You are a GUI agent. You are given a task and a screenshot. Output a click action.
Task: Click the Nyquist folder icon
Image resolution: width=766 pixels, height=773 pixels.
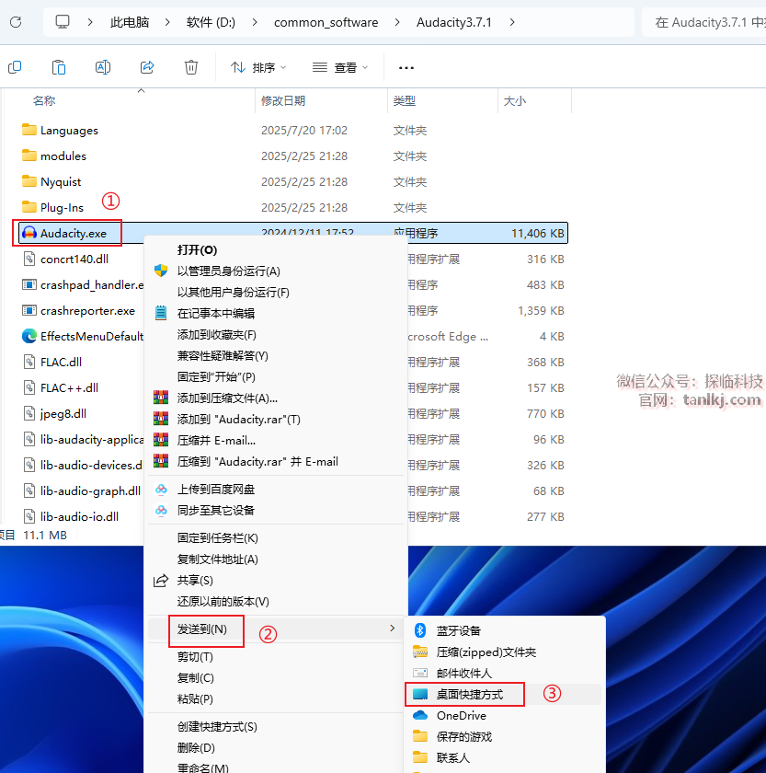(29, 181)
